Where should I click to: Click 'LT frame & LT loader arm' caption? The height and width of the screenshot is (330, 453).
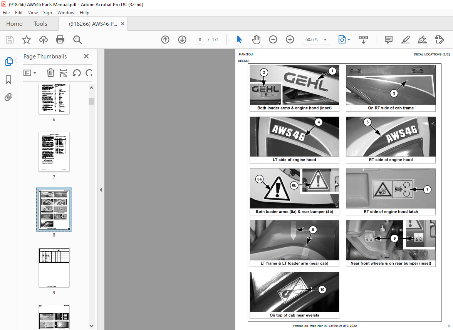point(294,263)
